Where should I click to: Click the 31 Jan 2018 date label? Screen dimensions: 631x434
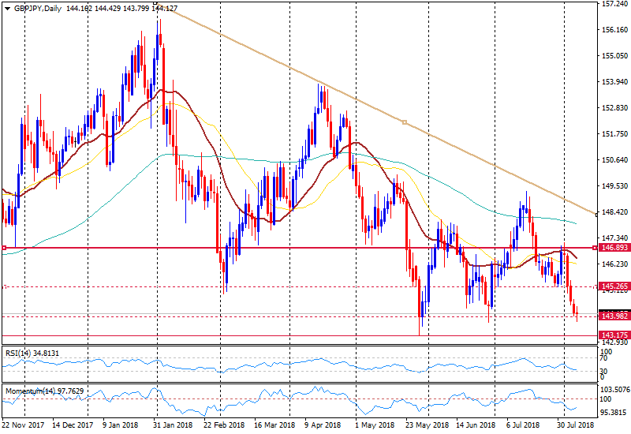tap(174, 425)
